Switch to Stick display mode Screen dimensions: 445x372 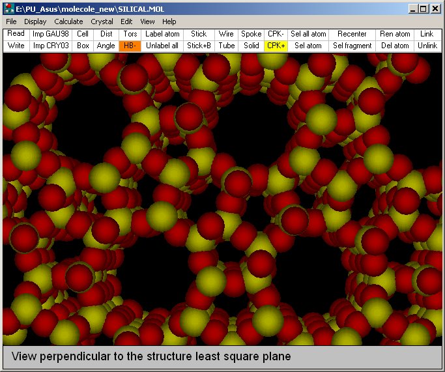(199, 34)
